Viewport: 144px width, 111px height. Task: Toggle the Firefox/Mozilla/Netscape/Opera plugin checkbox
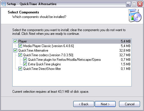(x=25, y=60)
